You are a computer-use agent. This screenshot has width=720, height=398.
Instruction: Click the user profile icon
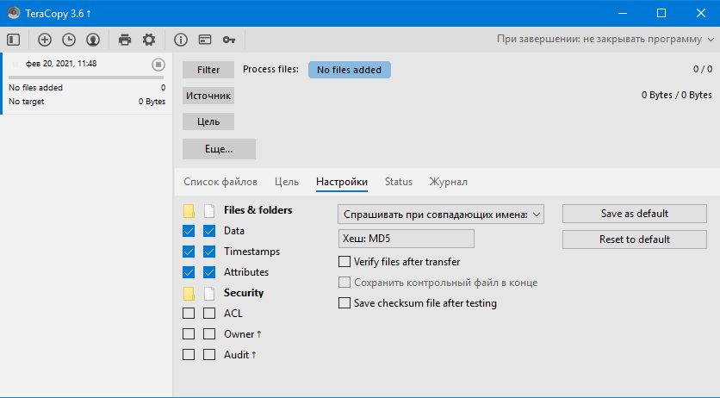click(x=93, y=40)
